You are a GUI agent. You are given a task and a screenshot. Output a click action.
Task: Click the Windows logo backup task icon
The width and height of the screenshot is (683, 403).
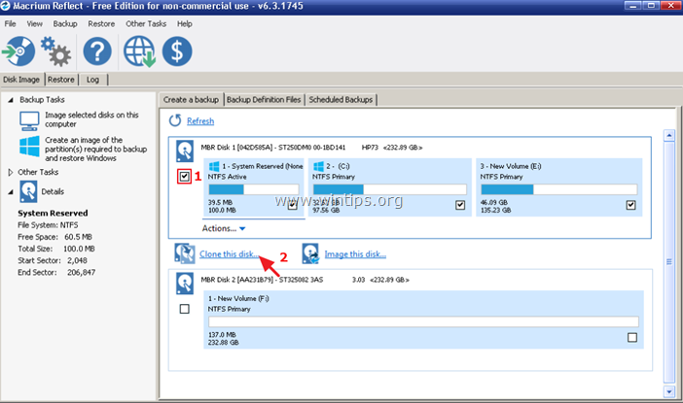29,146
